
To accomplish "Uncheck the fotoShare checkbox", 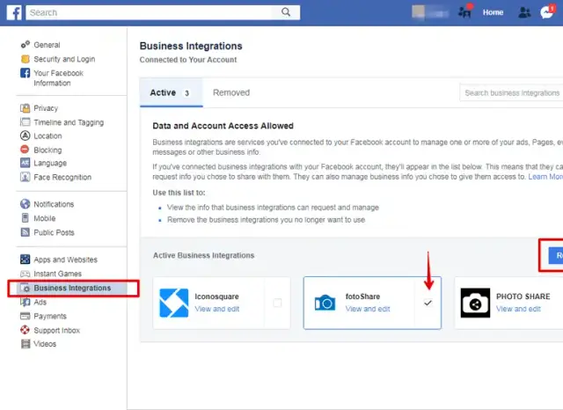I will (x=428, y=303).
